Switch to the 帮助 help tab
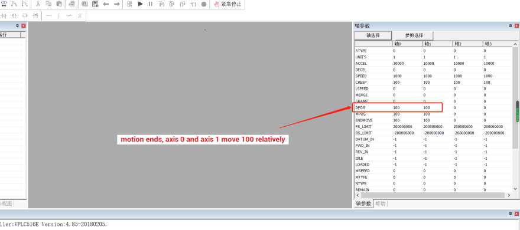This screenshot has width=520, height=230. click(381, 204)
